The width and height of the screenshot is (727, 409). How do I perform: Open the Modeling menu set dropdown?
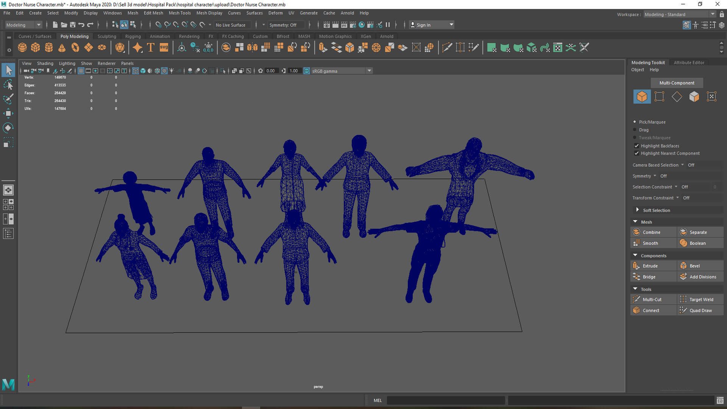(23, 25)
